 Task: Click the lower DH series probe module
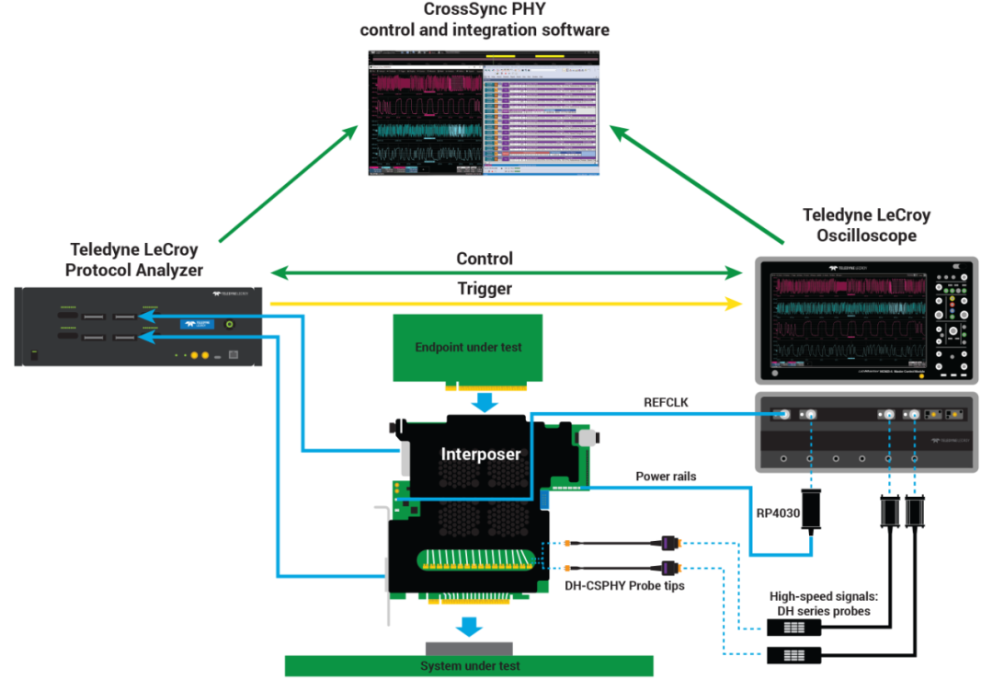[x=793, y=656]
